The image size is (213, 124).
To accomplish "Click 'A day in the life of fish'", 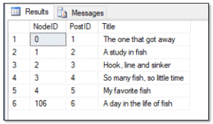I will 144,103.
